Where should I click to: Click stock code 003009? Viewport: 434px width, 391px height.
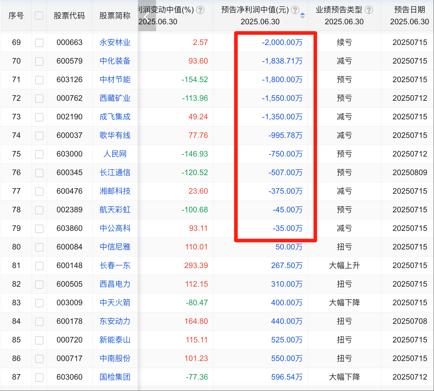pos(70,303)
